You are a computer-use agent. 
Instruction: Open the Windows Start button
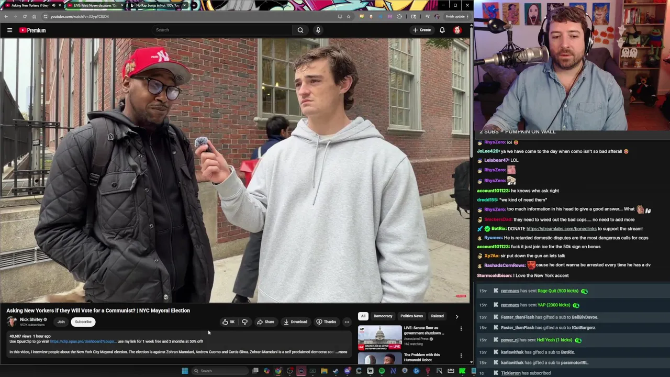click(x=185, y=371)
